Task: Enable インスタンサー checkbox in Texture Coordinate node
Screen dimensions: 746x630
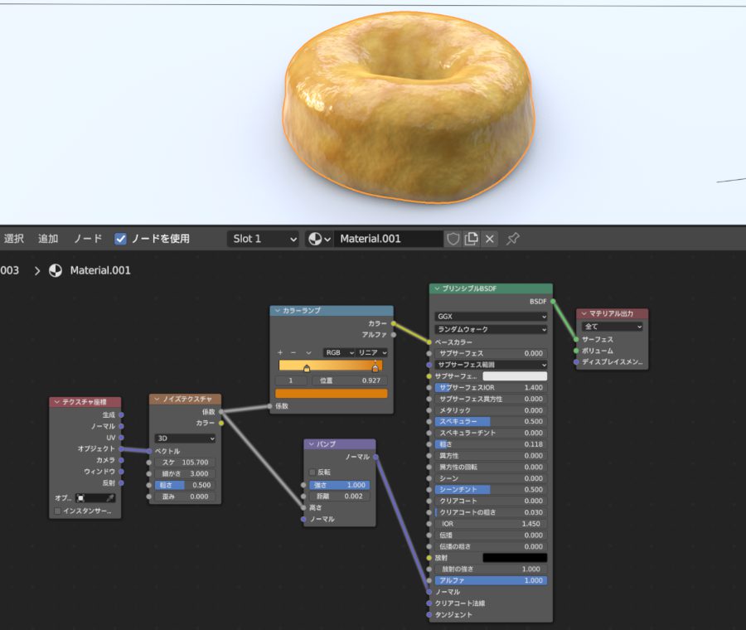Action: pos(57,511)
